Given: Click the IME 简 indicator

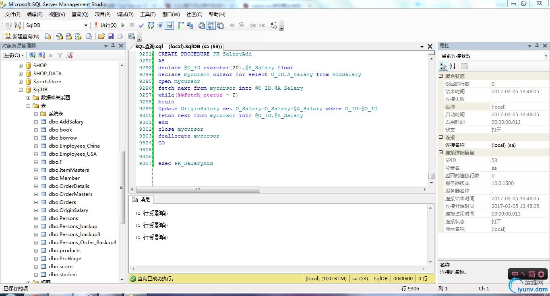Looking at the screenshot, I should (x=532, y=274).
